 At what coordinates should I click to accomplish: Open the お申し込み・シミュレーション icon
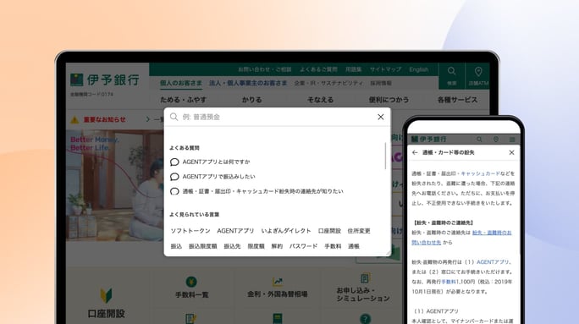(x=364, y=278)
